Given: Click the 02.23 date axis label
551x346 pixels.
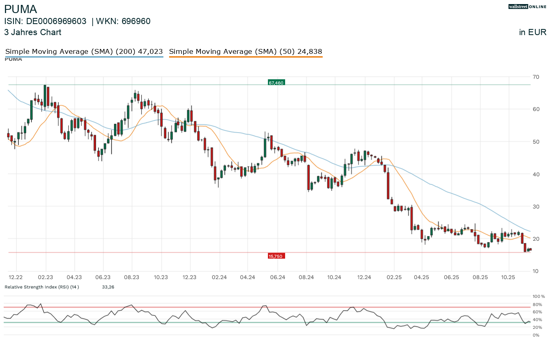Looking at the screenshot, I should [45, 277].
